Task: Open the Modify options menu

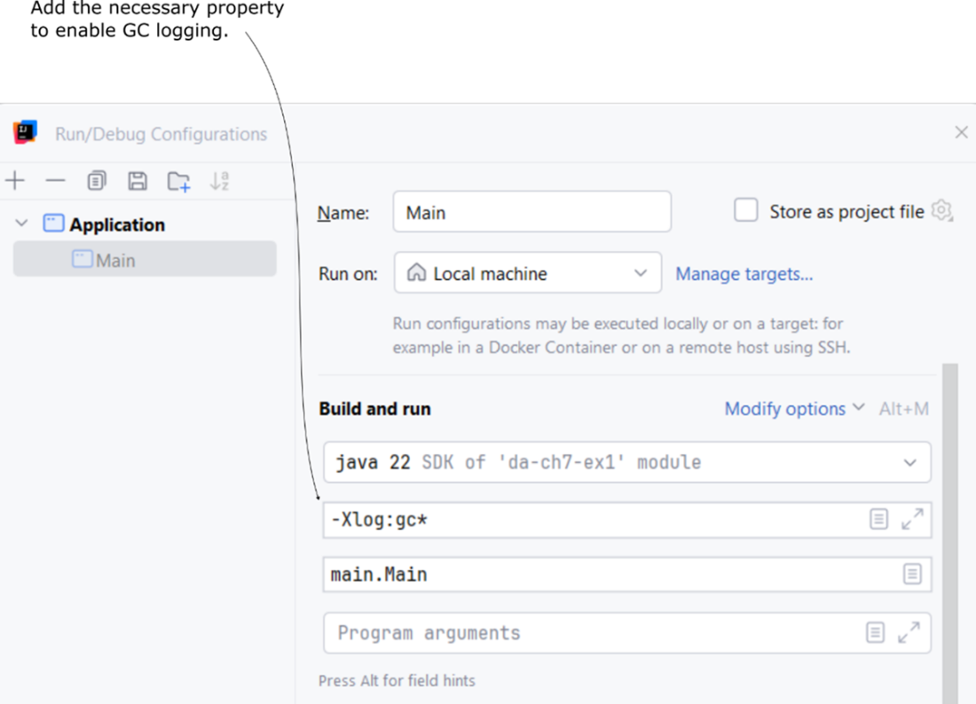Action: pyautogui.click(x=793, y=409)
